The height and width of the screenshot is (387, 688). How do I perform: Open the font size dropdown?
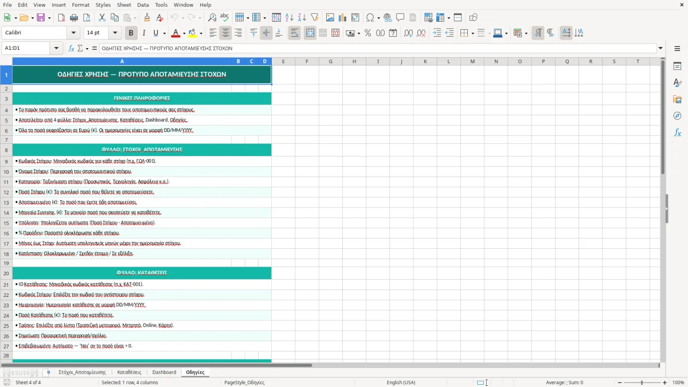(x=115, y=33)
